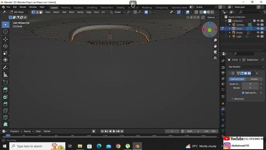
Task: Switch to vertex select mode
Action: (x=33, y=12)
